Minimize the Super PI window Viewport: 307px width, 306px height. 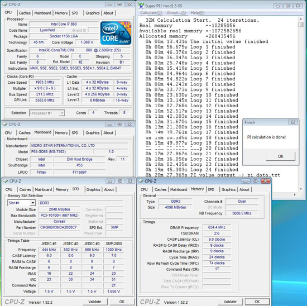pyautogui.click(x=277, y=6)
